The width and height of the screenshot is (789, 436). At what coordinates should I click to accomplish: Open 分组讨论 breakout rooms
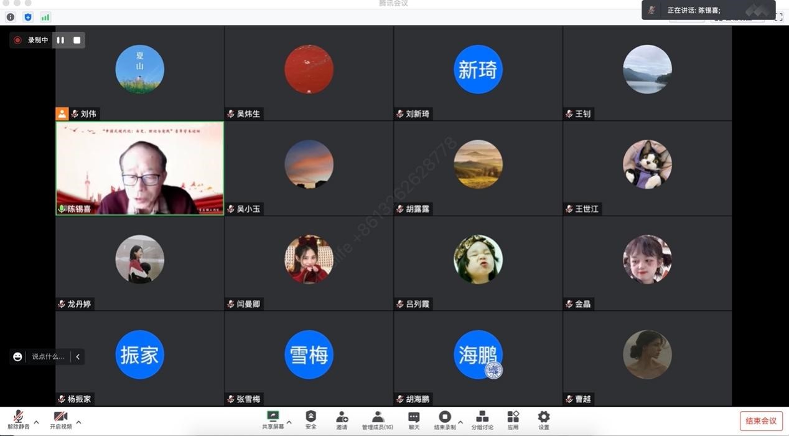coord(482,419)
